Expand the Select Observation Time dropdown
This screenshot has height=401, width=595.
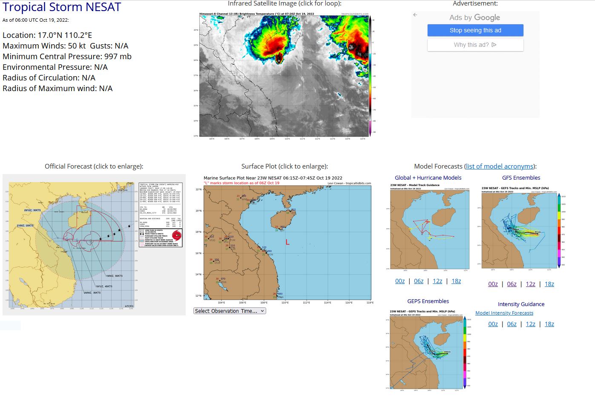[x=230, y=311]
